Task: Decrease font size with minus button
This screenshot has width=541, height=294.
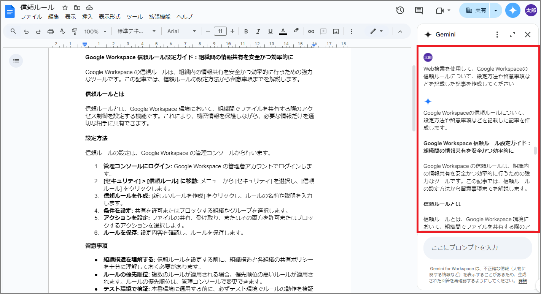Action: [x=208, y=31]
